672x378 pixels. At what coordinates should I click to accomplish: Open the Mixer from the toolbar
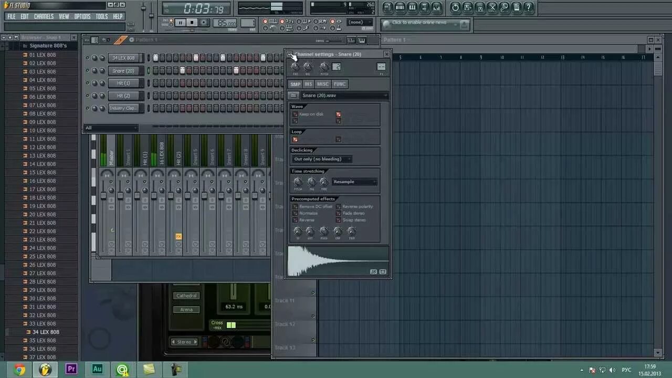click(437, 7)
